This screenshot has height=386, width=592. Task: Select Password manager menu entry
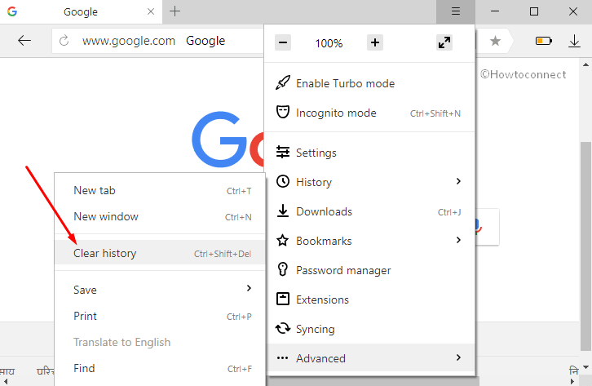coord(369,270)
